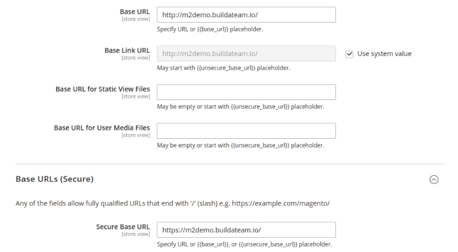Click the Base URL for Static View Files label

tap(102, 89)
